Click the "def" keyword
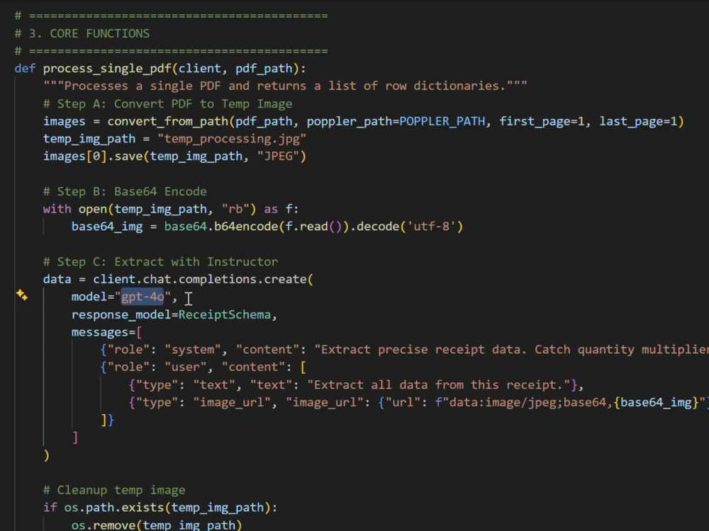 pos(25,69)
